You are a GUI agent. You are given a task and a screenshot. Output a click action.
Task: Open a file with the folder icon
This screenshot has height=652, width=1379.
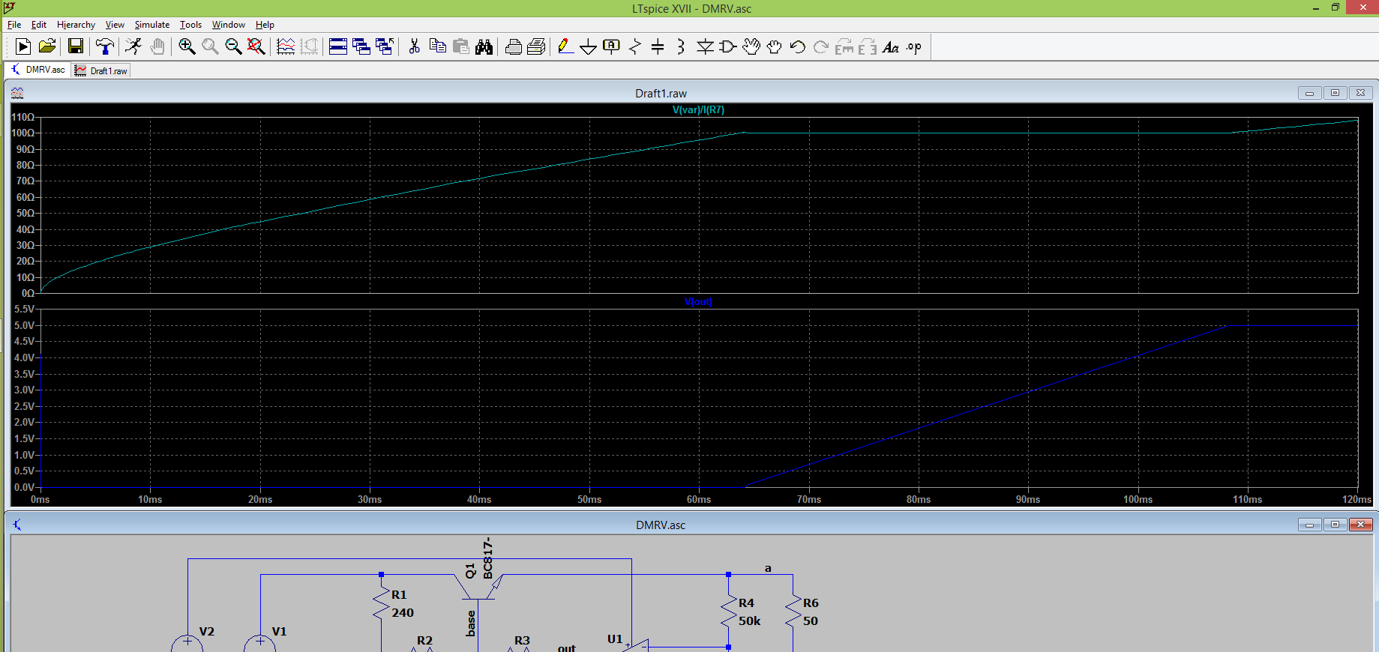pyautogui.click(x=47, y=46)
